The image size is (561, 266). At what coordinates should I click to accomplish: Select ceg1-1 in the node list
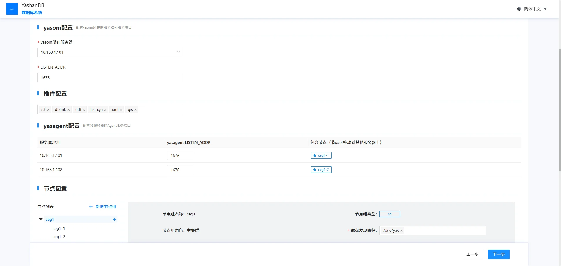point(59,228)
